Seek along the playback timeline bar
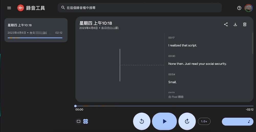This screenshot has height=132, width=256. click(164, 106)
